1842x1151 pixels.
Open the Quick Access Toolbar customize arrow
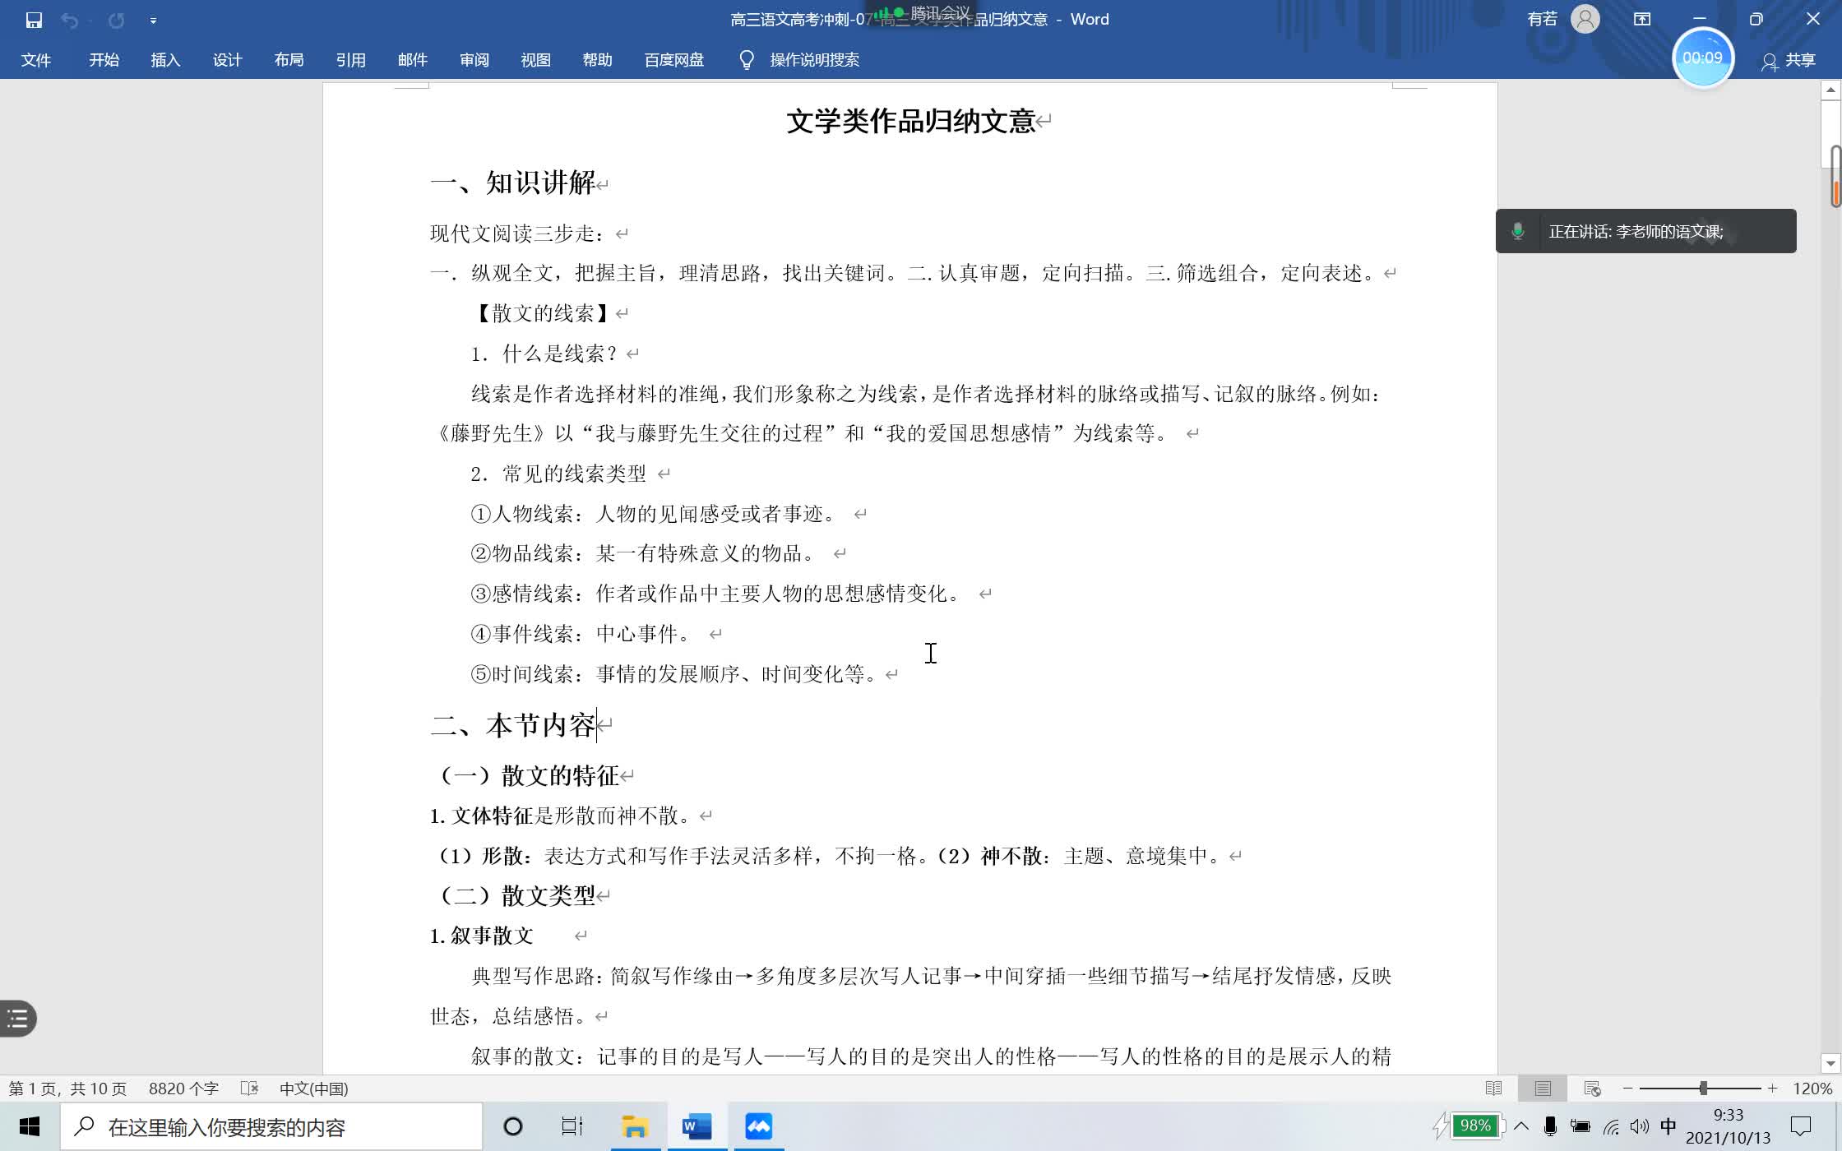pyautogui.click(x=153, y=21)
